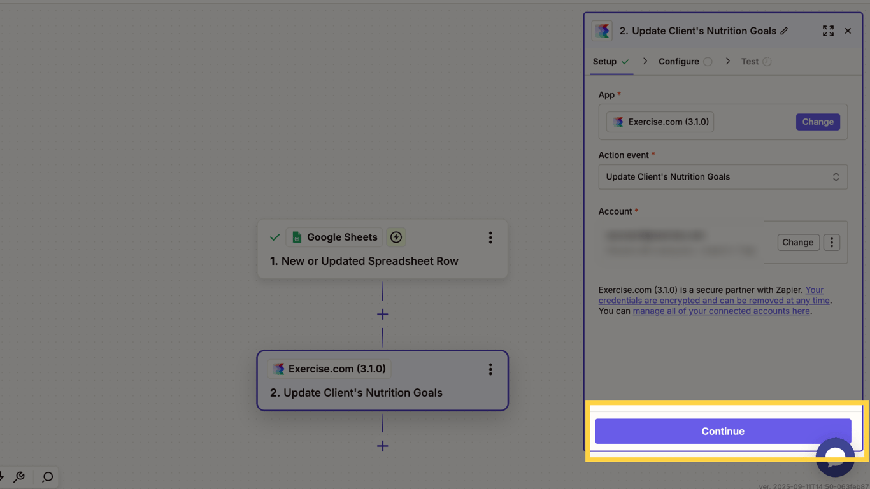Click the search magnifier icon in the bottom toolbar
Viewport: 870px width, 489px height.
click(47, 477)
